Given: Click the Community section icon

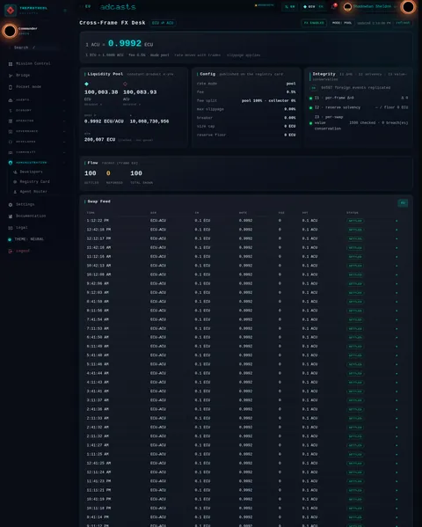Looking at the screenshot, I should [11, 152].
